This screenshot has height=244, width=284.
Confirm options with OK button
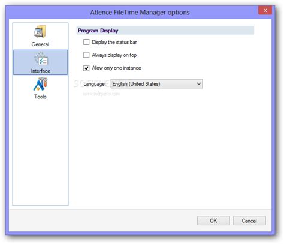(x=213, y=221)
